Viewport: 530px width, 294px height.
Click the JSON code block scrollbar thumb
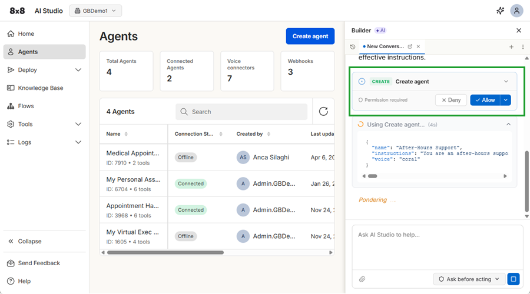click(x=373, y=176)
